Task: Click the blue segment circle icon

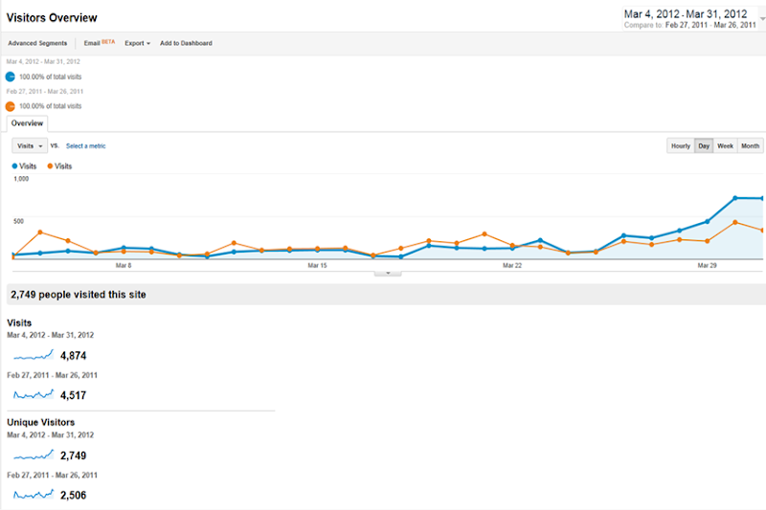Action: pyautogui.click(x=11, y=76)
